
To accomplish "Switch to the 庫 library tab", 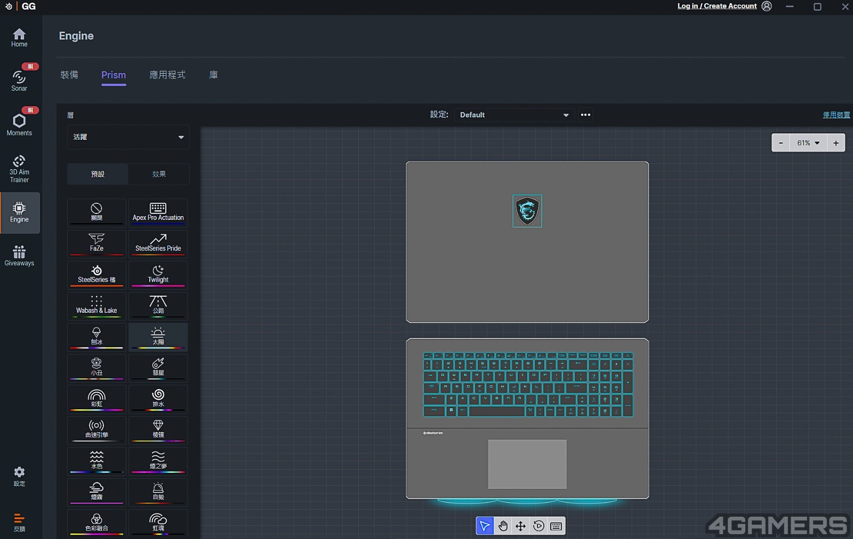I will pyautogui.click(x=213, y=75).
